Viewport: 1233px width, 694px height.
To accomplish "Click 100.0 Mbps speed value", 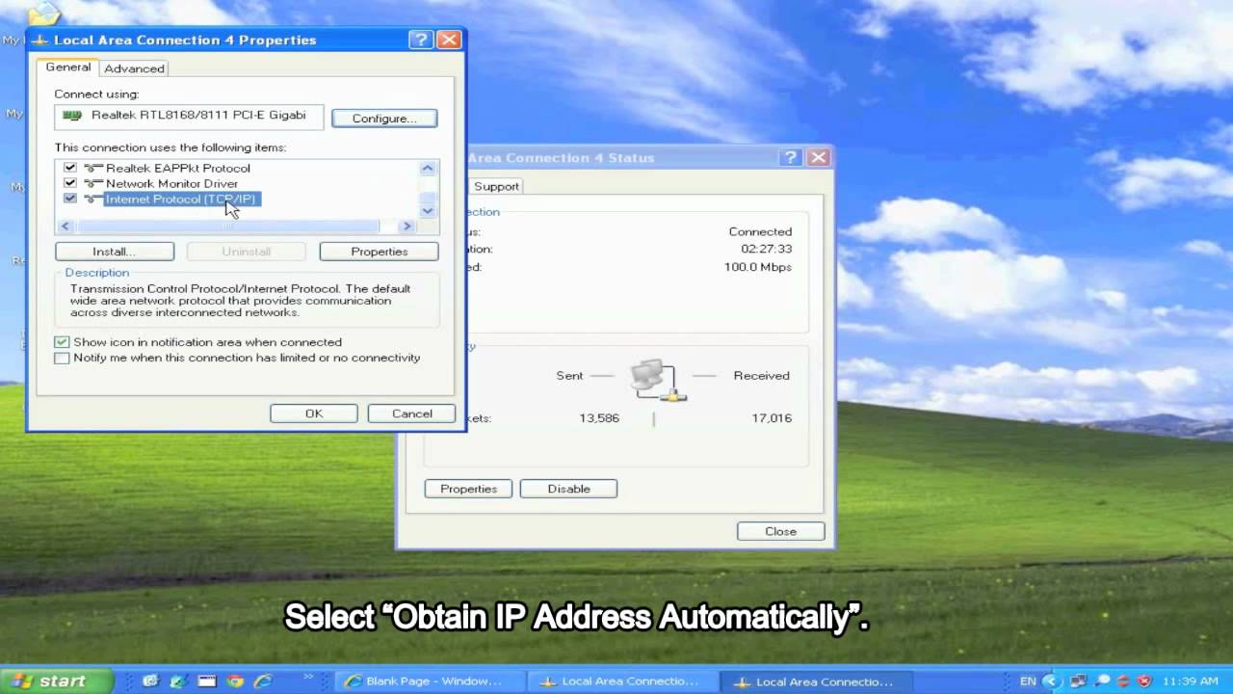I will click(757, 267).
